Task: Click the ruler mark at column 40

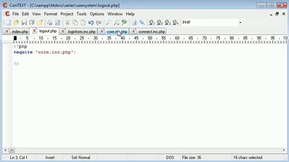Action: (122, 38)
